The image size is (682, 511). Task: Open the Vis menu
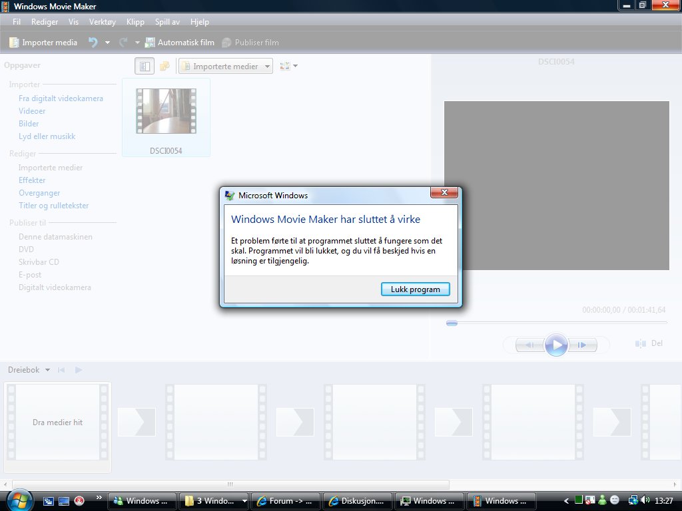click(73, 22)
